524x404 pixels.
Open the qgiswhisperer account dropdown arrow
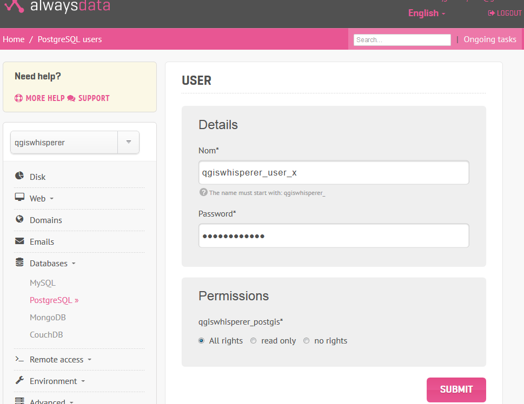click(x=129, y=142)
